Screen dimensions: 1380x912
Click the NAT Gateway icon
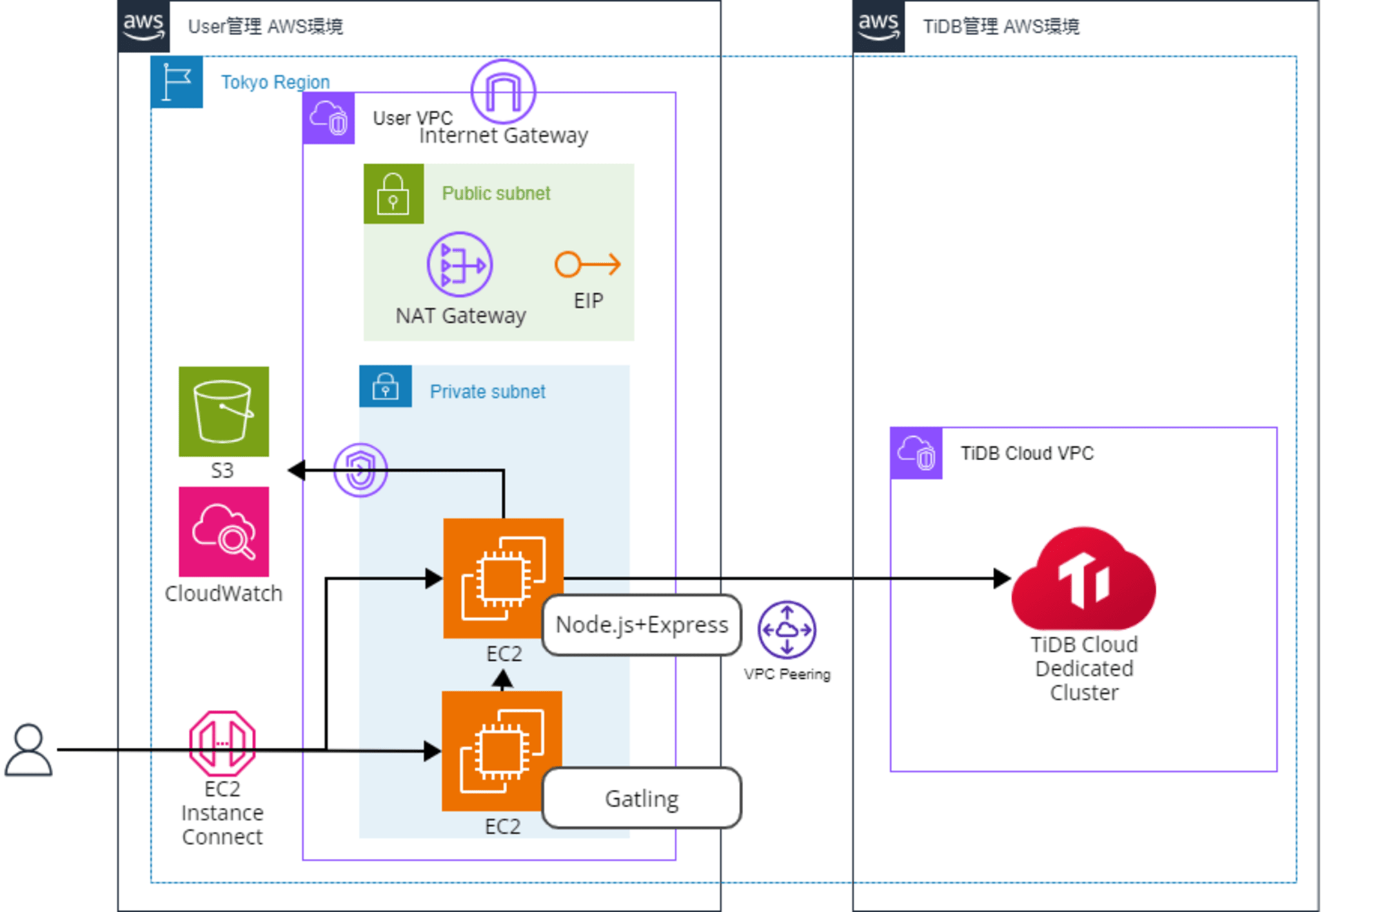(460, 264)
